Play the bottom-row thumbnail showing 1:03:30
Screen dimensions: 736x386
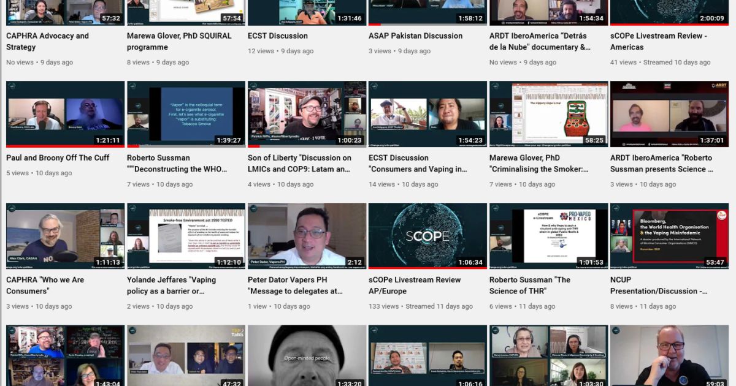point(548,356)
